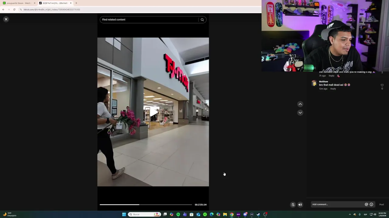
Task: Launch Outlook from the taskbar
Action: pyautogui.click(x=198, y=214)
